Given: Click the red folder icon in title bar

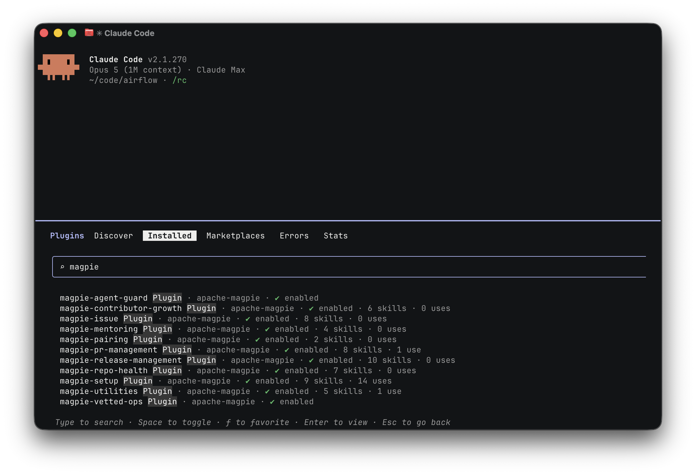Looking at the screenshot, I should pos(89,33).
